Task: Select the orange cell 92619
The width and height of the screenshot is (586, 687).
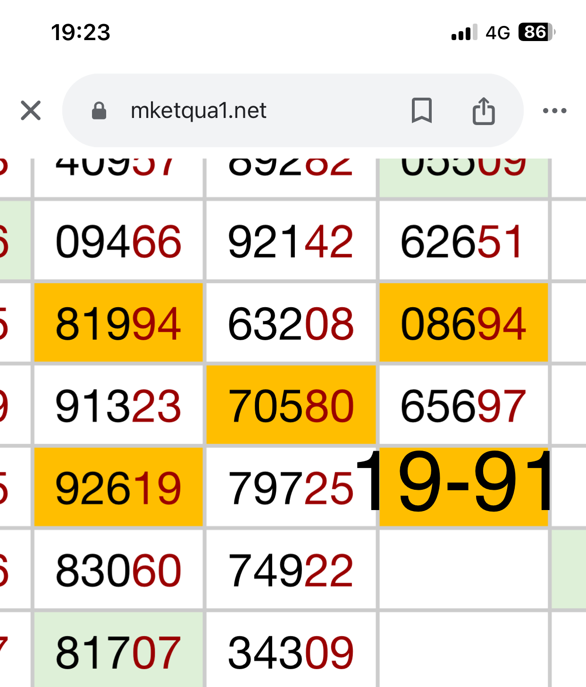Action: point(118,488)
